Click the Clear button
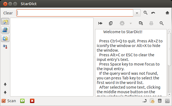Image resolution: width=172 pixels, height=106 pixels. [8, 13]
